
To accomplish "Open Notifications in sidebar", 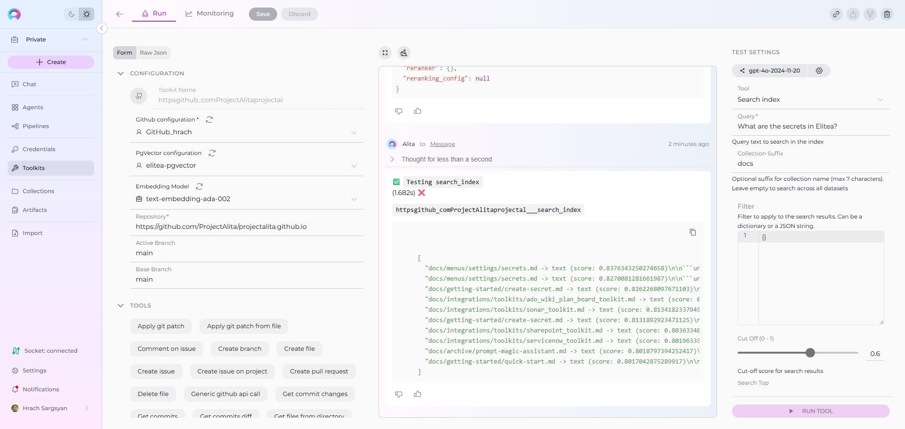I will (x=51, y=389).
